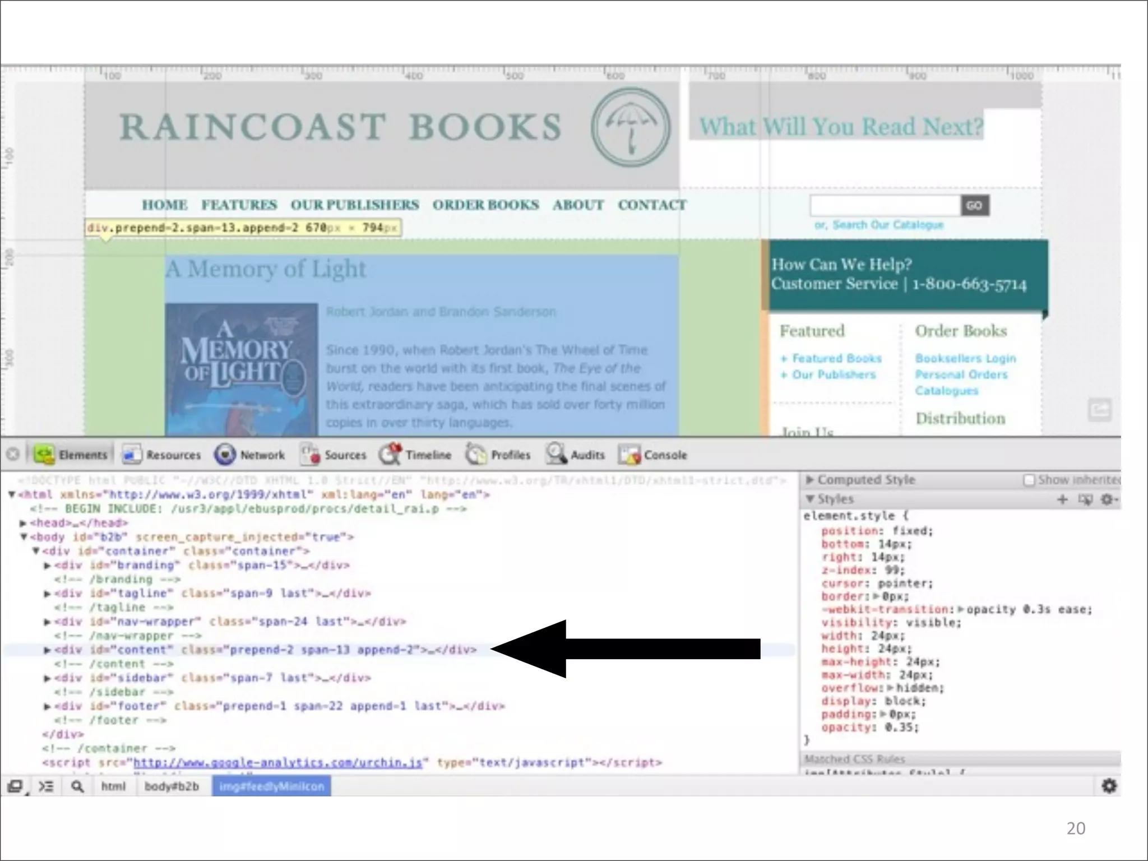Screen dimensions: 1148x861
Task: Click the new style rule plus icon
Action: [x=1062, y=499]
